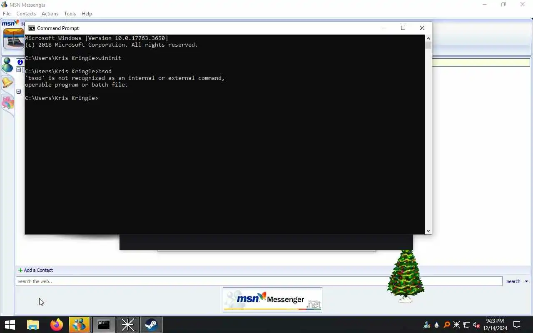Screen dimensions: 533x333
Task: Open the network status tray icon
Action: [x=467, y=325]
